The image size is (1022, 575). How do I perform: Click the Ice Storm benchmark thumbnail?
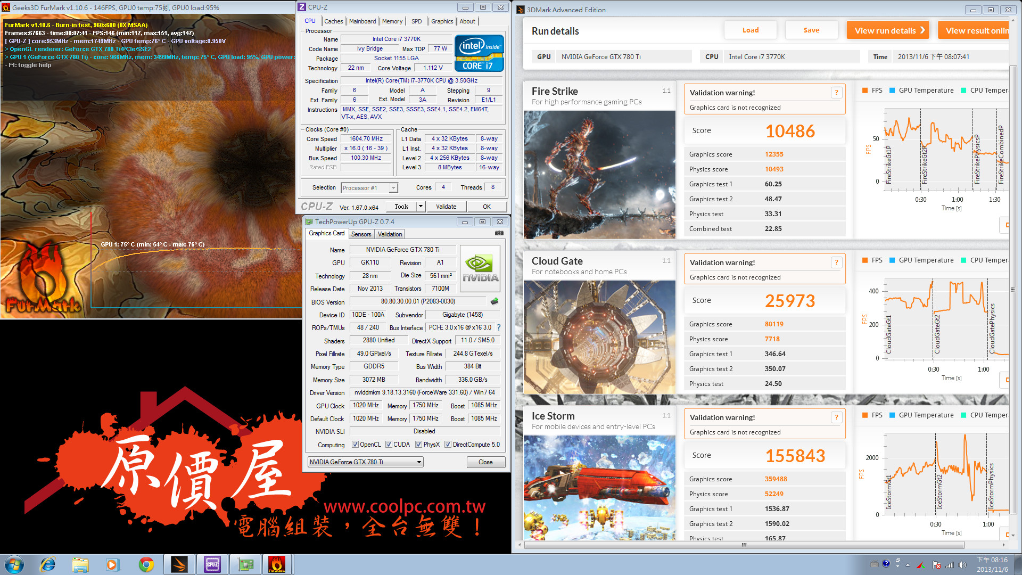pos(599,488)
